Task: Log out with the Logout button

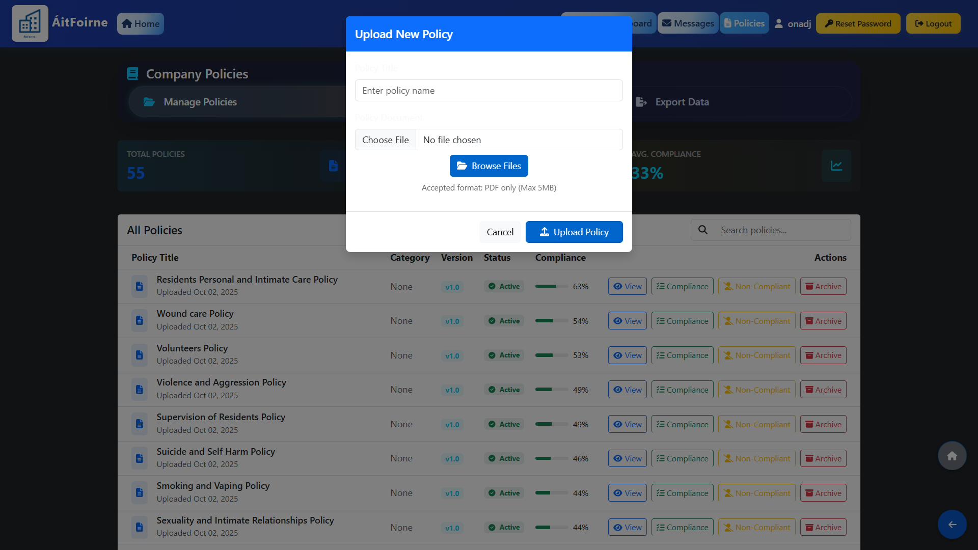Action: [933, 23]
